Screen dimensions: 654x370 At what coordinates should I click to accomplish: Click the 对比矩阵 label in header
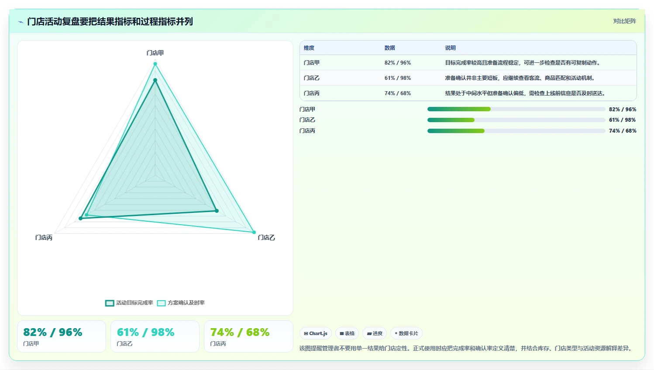[624, 21]
